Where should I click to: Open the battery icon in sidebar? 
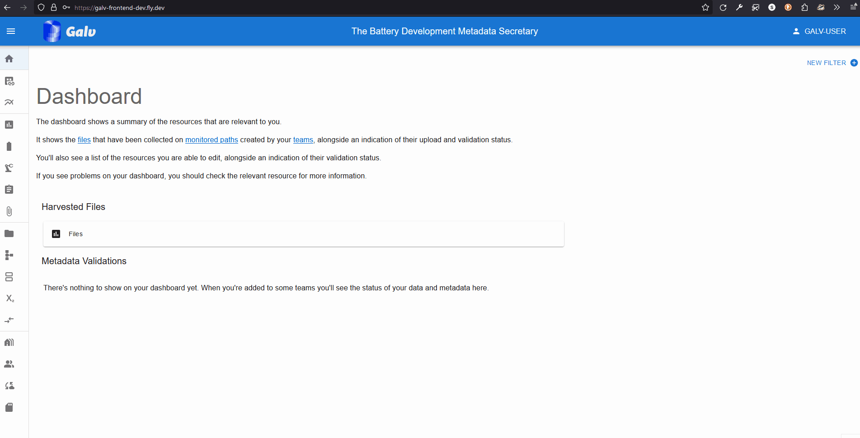tap(9, 146)
